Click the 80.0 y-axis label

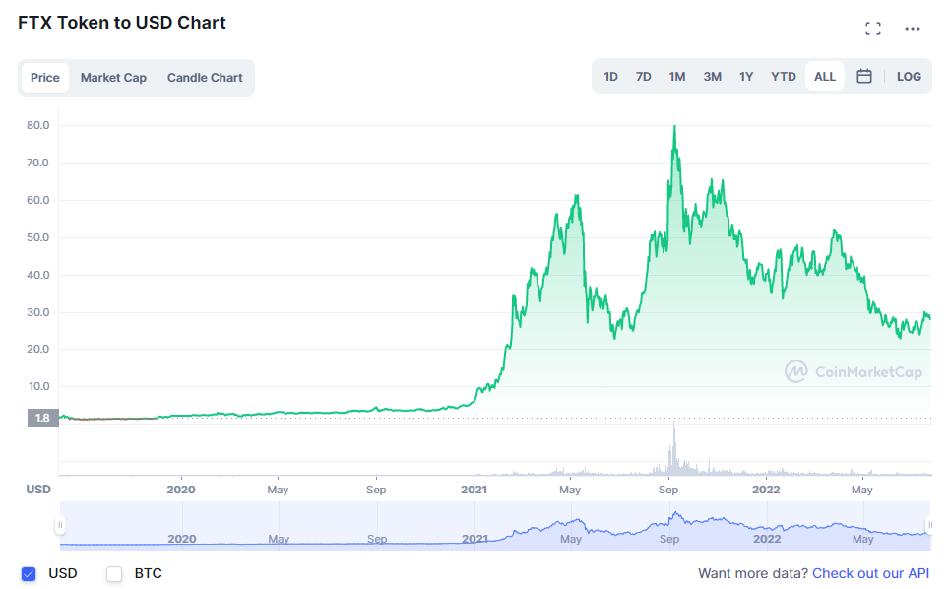[x=37, y=125]
